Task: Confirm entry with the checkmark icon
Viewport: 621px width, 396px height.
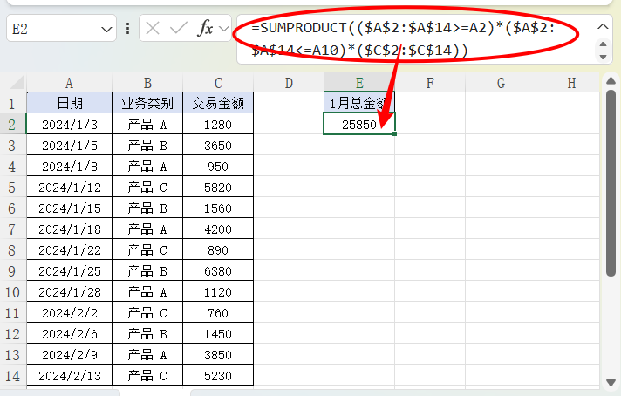Action: [x=179, y=29]
